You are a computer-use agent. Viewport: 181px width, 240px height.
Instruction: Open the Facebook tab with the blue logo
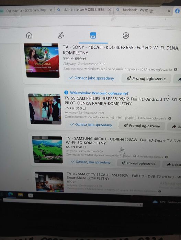tap(177, 11)
